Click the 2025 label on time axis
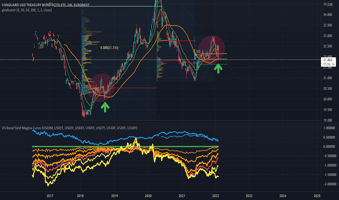The width and height of the screenshot is (339, 200). coord(317,196)
